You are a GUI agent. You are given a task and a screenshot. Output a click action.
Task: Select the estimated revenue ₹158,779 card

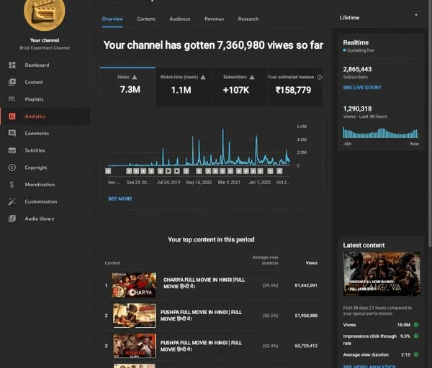pos(294,87)
